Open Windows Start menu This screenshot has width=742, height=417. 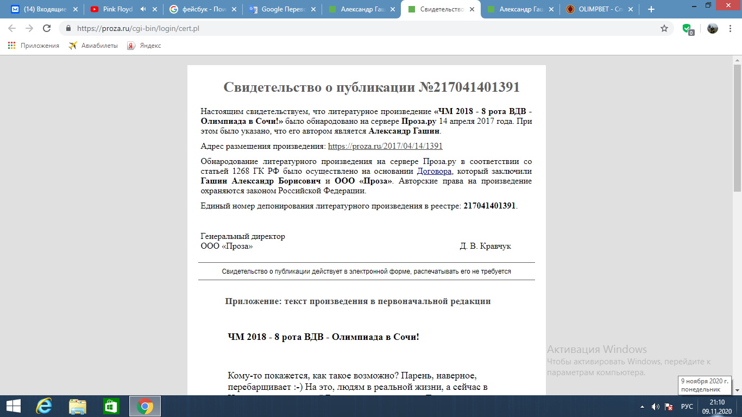click(13, 406)
